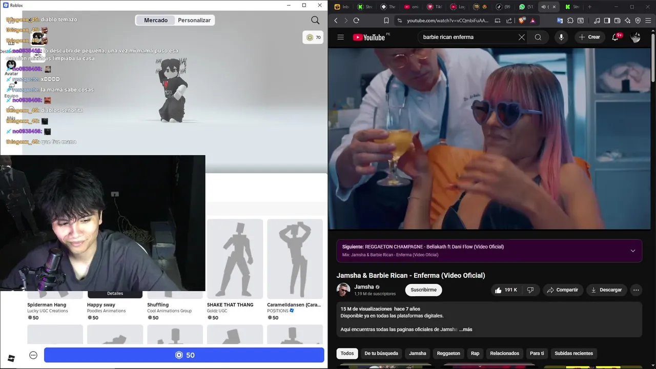The width and height of the screenshot is (656, 369).
Task: Like the video showing 191 K
Action: 506,290
